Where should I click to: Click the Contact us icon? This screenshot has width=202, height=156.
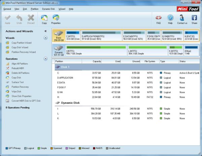(182, 19)
